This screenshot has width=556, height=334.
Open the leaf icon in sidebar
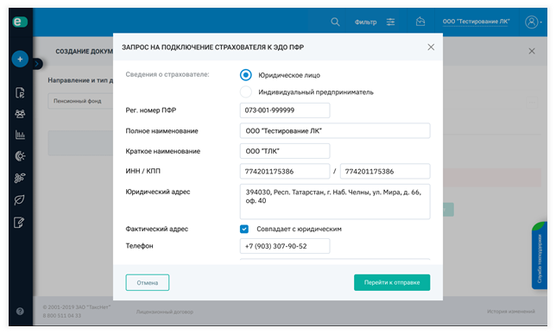[x=20, y=199]
